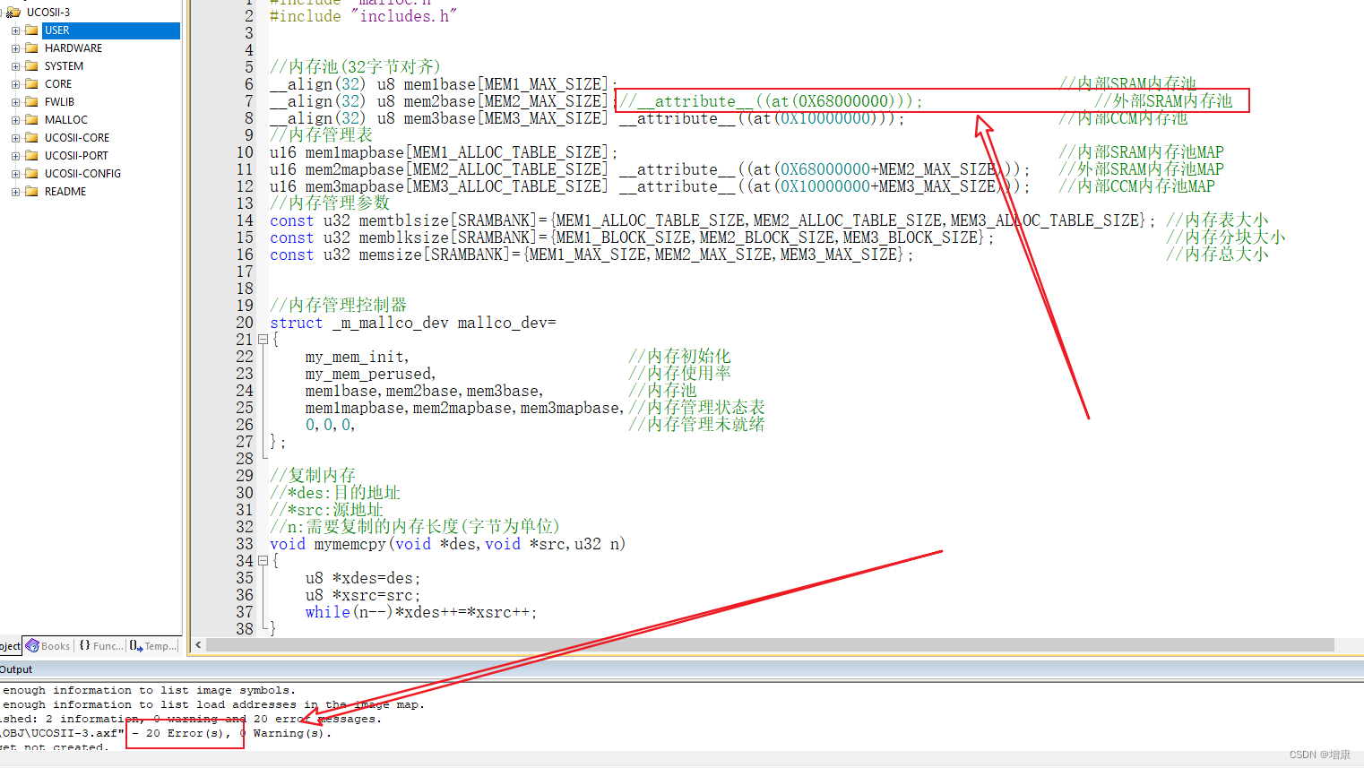Viewport: 1364px width, 768px height.
Task: Click 'u16 mem1mapbase' declaration on line 10
Action: click(x=445, y=152)
